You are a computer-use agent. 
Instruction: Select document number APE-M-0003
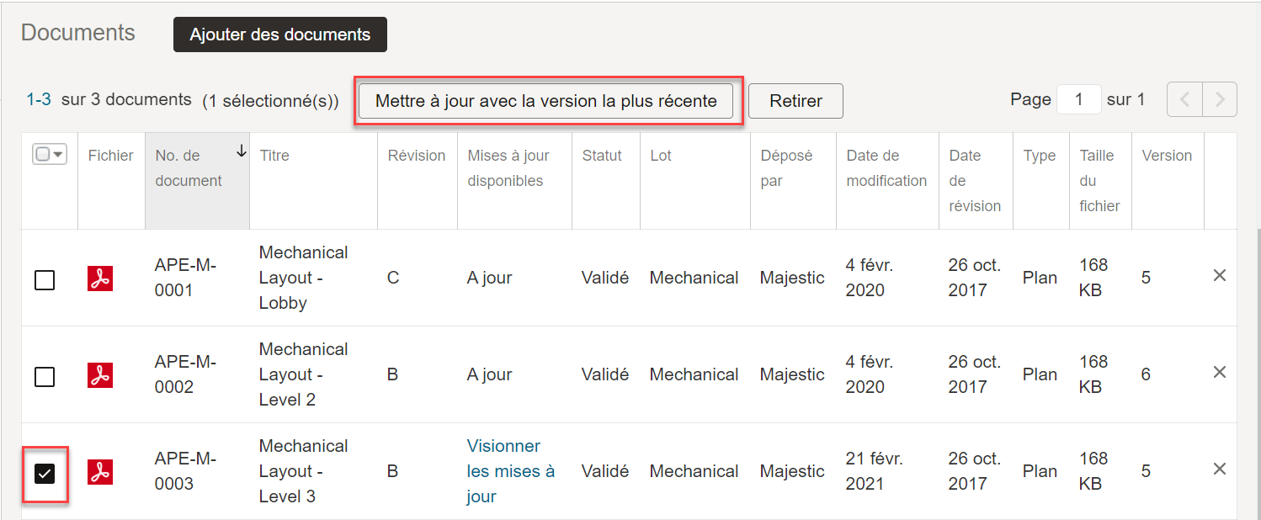[185, 471]
